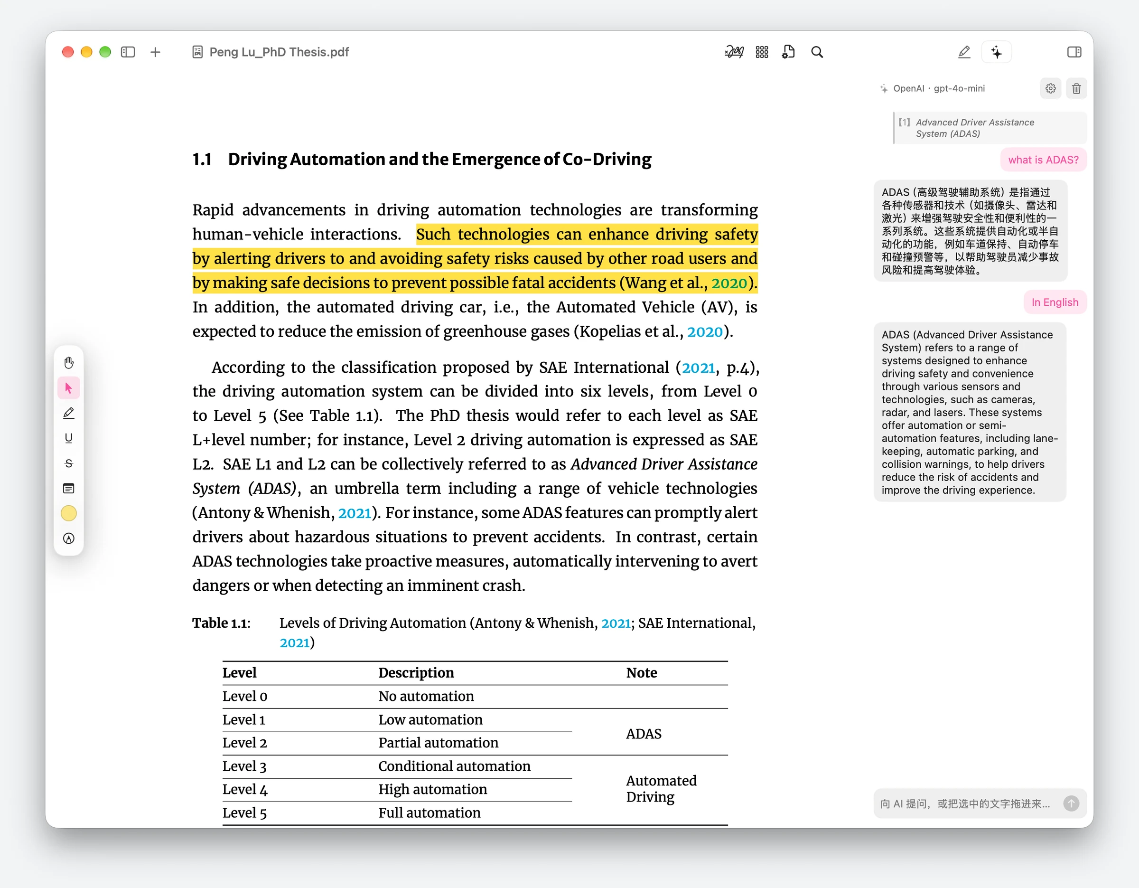Open Wang et al. 2020 citation link
1139x888 pixels.
[729, 283]
